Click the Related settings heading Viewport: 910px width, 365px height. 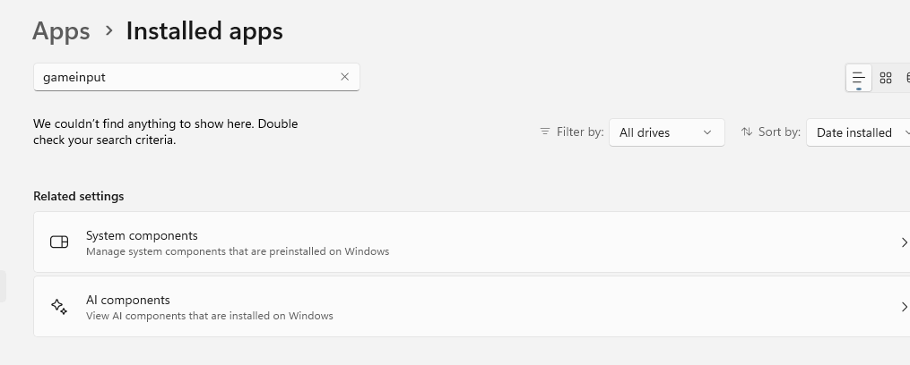(x=78, y=196)
